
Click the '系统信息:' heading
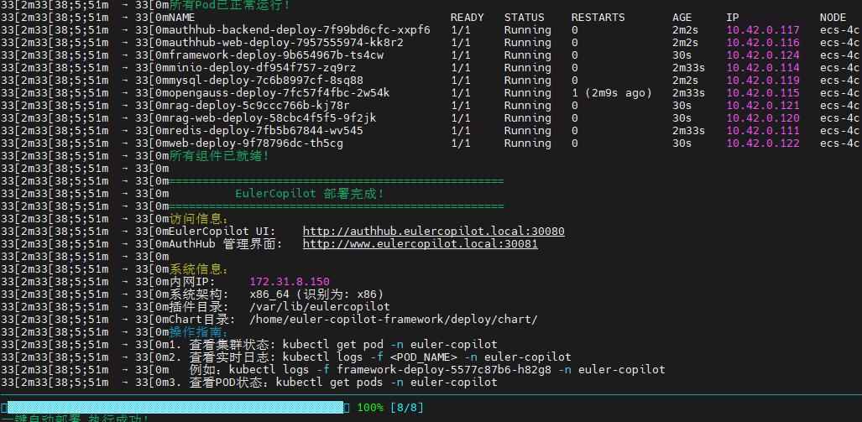[x=198, y=269]
